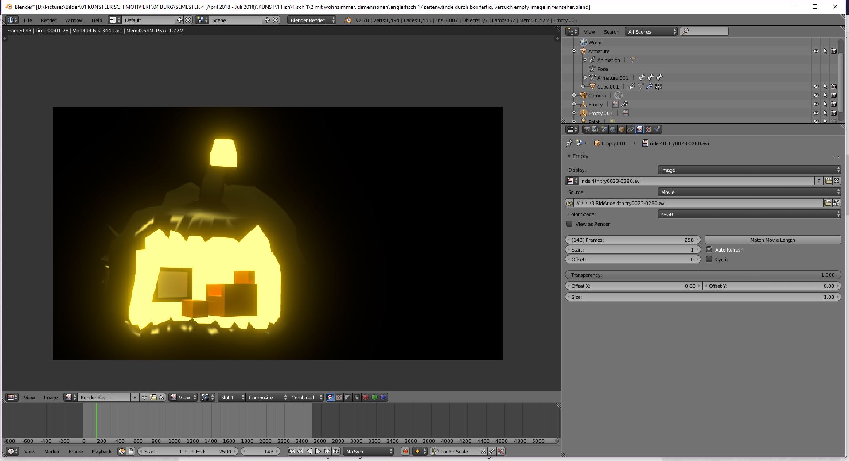Open the Render menu in top bar

coord(48,20)
